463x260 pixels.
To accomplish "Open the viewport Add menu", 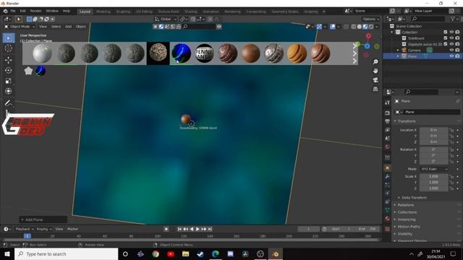I will 68,27.
